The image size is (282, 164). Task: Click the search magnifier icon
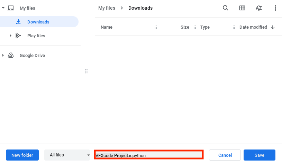pos(225,8)
